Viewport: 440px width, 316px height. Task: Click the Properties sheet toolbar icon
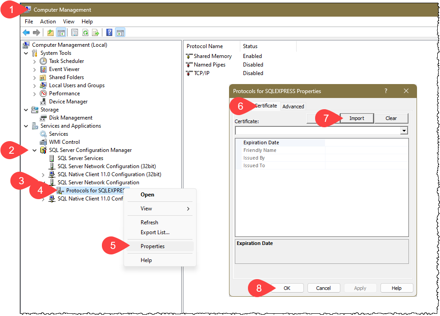74,33
